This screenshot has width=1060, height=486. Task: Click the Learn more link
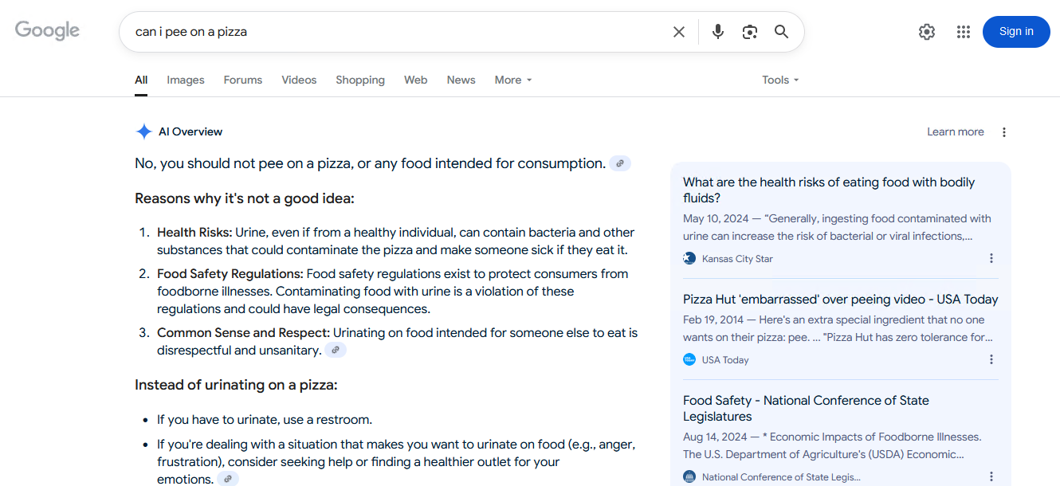coord(956,131)
